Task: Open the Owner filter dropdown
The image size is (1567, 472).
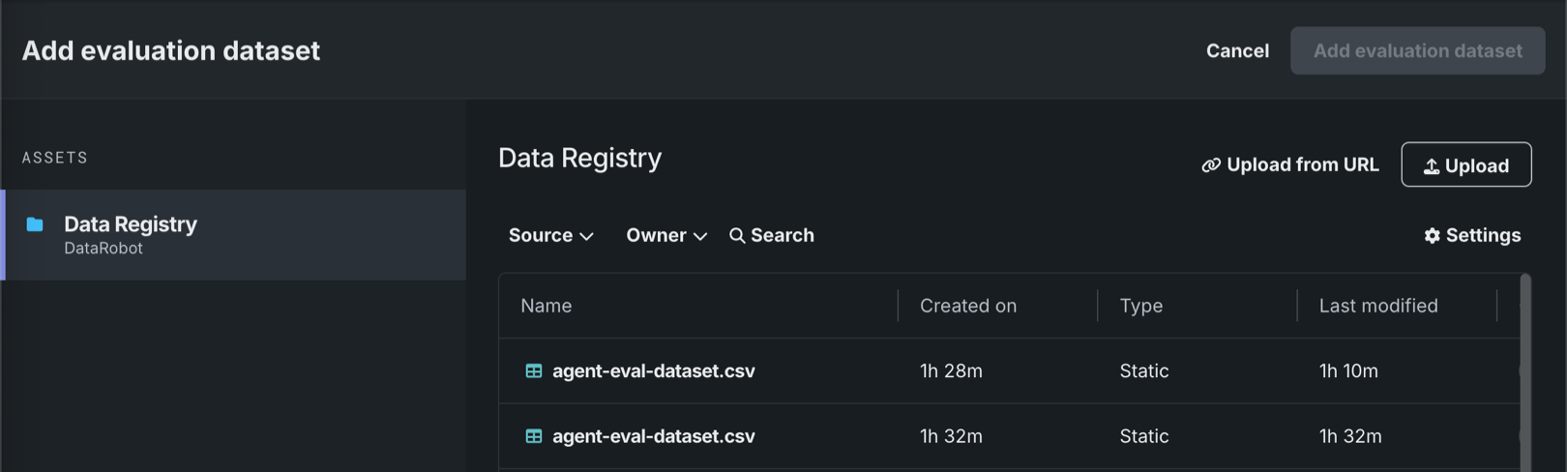Action: pyautogui.click(x=666, y=236)
